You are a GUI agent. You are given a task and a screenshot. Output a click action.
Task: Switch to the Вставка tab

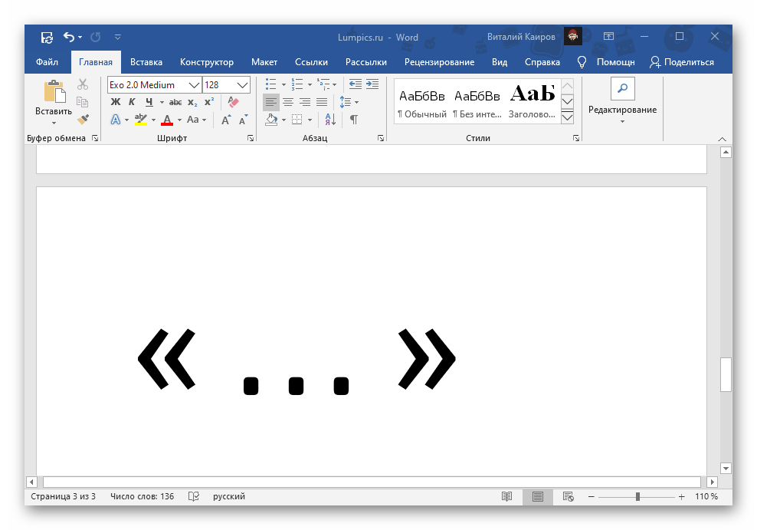click(x=146, y=62)
